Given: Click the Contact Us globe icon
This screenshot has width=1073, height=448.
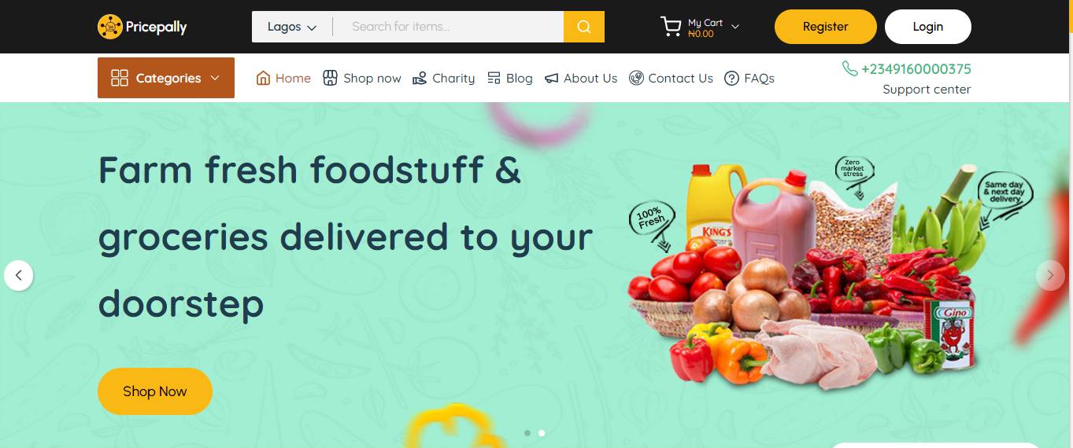Looking at the screenshot, I should tap(636, 78).
